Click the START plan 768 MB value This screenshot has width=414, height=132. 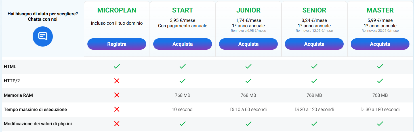[182, 95]
